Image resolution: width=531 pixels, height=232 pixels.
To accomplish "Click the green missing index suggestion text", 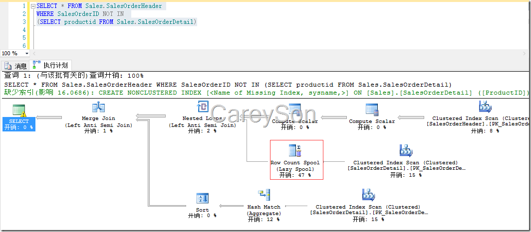I will point(266,93).
